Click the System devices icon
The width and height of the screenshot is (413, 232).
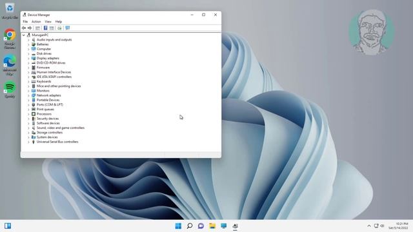(34, 137)
